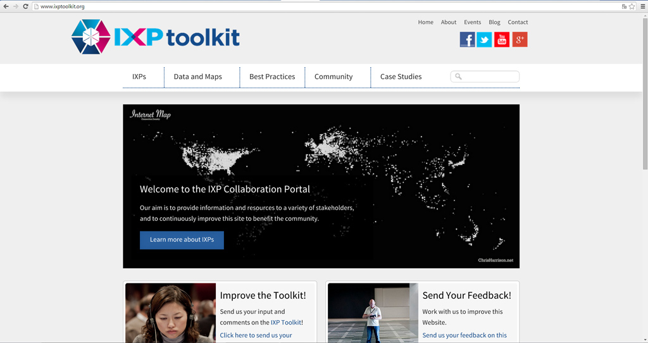This screenshot has height=343, width=648.
Task: Click the browser forward arrow
Action: coord(16,6)
